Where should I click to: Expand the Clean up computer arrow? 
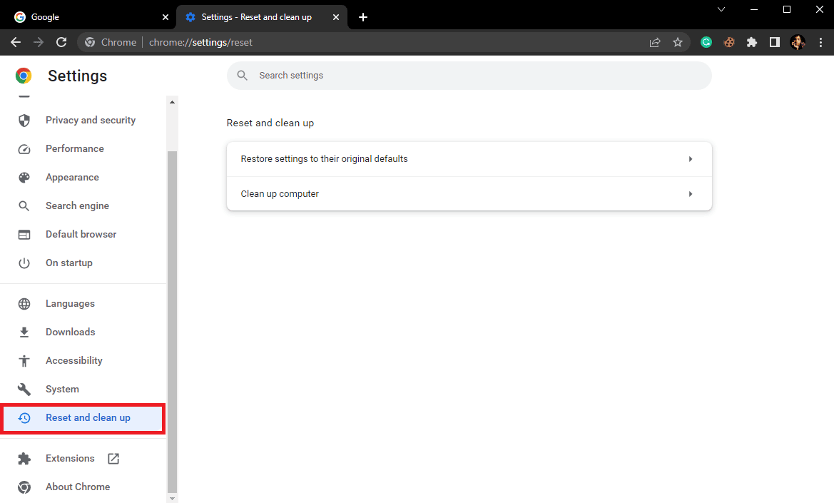(x=691, y=194)
